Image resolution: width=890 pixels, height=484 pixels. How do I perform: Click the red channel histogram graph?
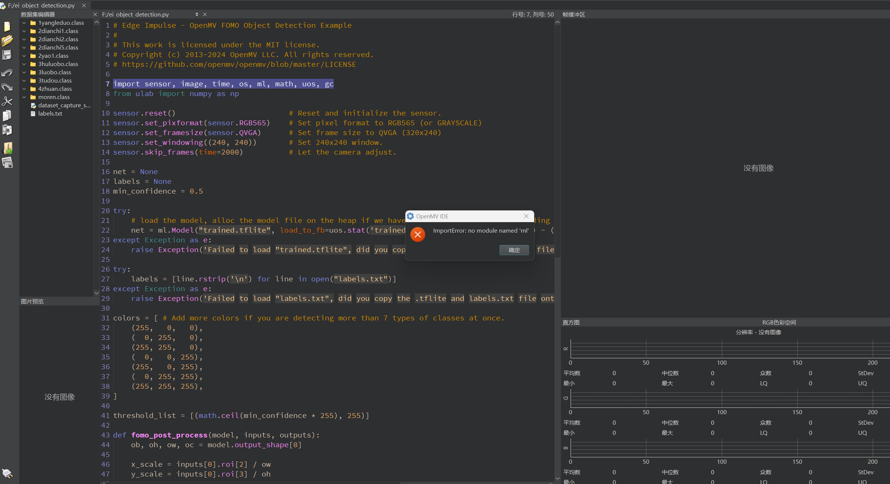[730, 349]
